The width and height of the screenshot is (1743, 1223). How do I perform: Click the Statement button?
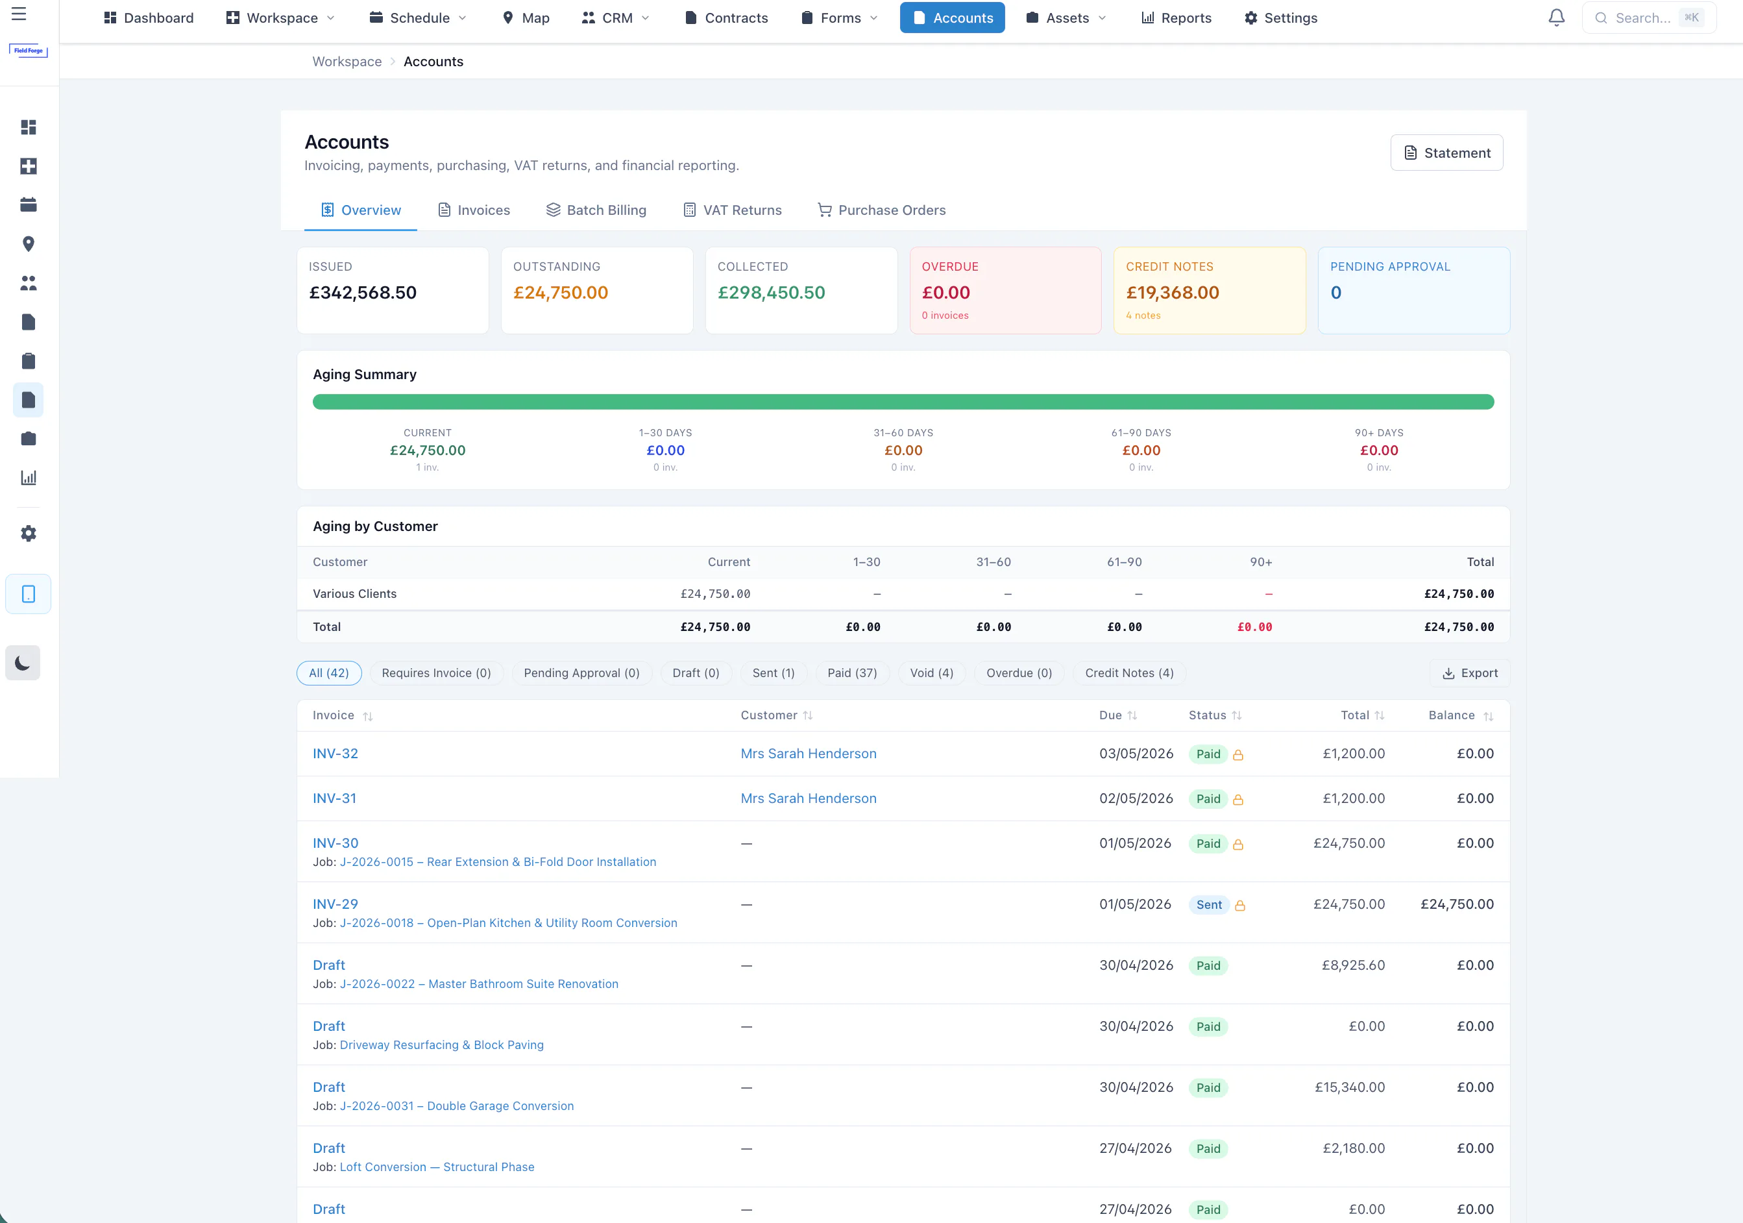1446,153
